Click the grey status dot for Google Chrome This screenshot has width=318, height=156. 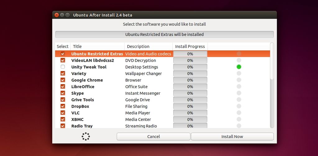tap(239, 80)
